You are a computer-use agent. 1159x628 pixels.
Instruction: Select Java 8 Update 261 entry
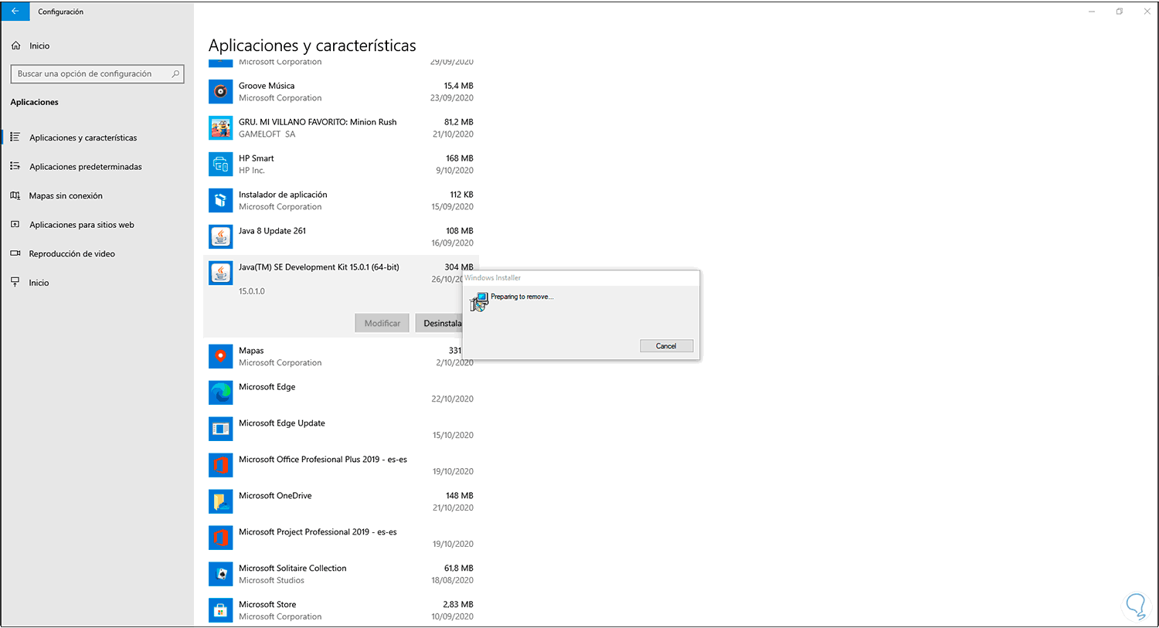point(272,231)
